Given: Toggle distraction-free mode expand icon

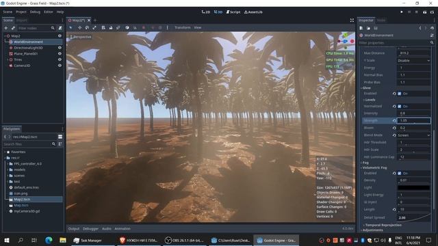Looking at the screenshot, I should pyautogui.click(x=352, y=20).
